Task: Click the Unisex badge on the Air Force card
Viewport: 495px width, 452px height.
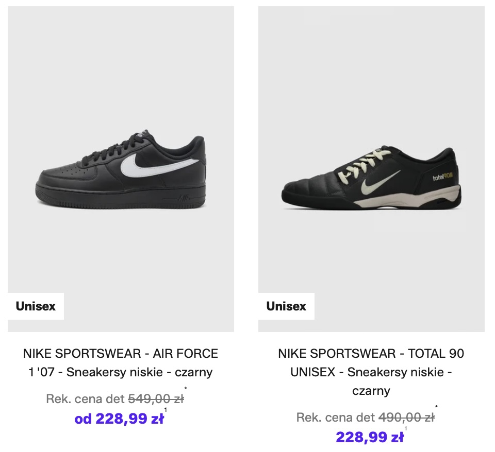Action: click(x=36, y=306)
